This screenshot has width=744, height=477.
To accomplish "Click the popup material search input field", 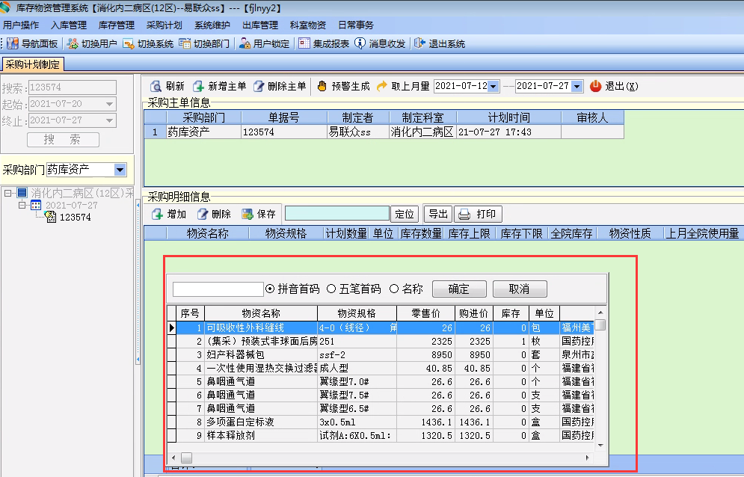I will (x=218, y=289).
